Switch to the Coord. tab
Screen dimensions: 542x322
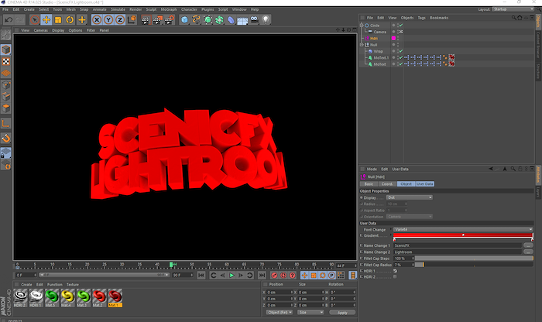[387, 183]
